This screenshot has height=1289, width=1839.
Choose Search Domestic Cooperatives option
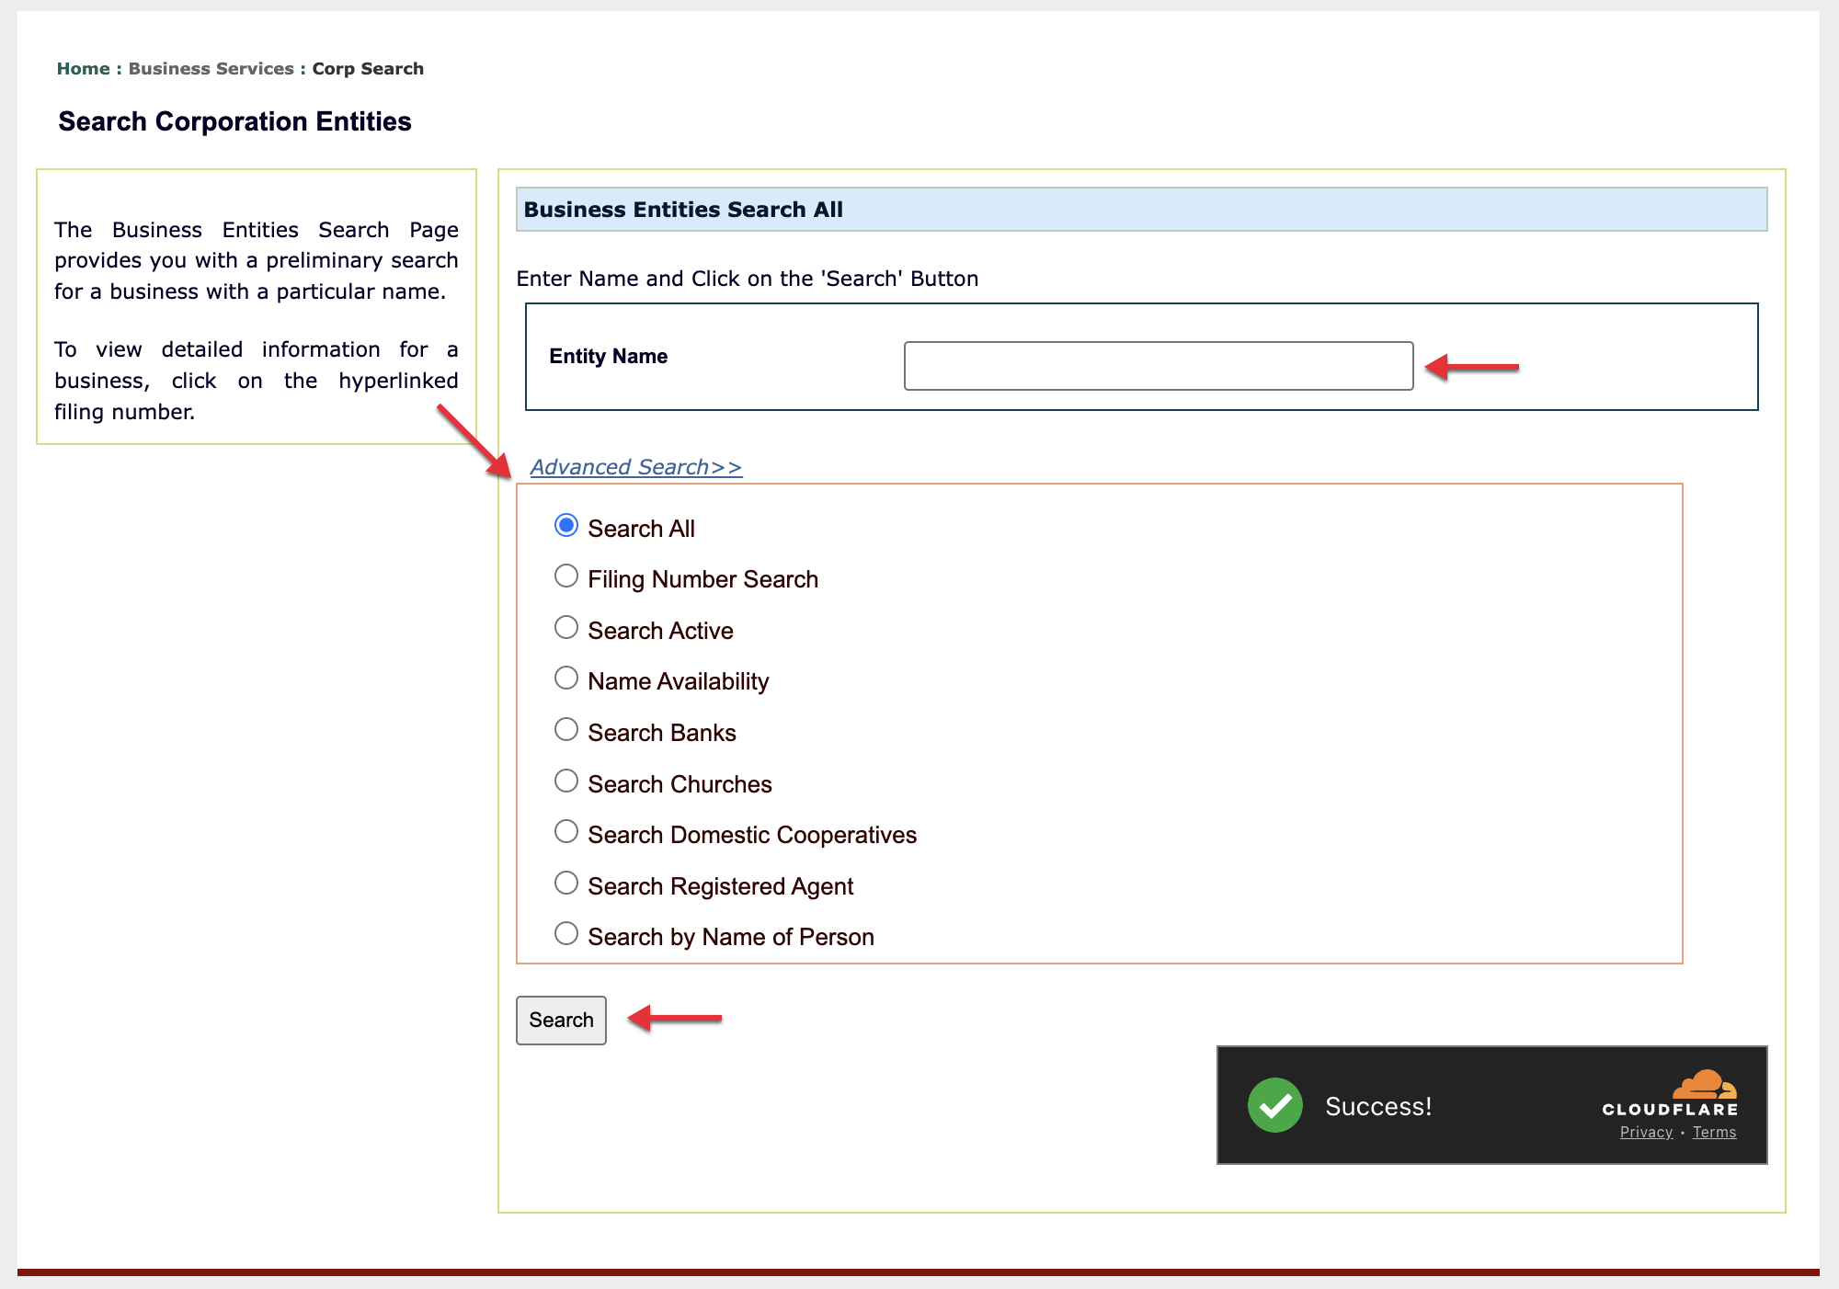pyautogui.click(x=566, y=832)
